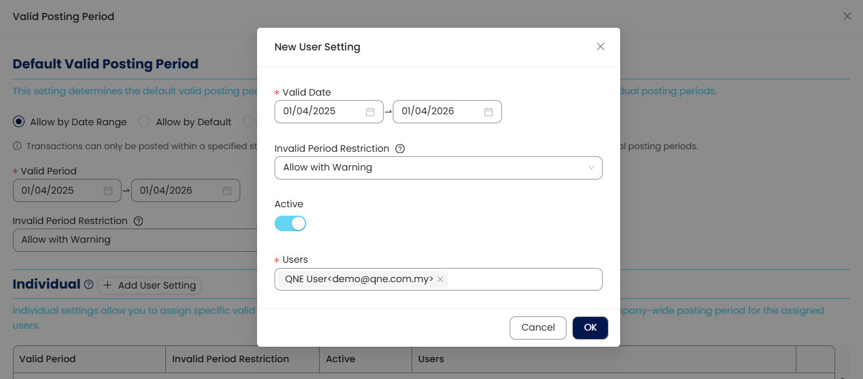Click the OK button
863x379 pixels.
click(x=590, y=327)
